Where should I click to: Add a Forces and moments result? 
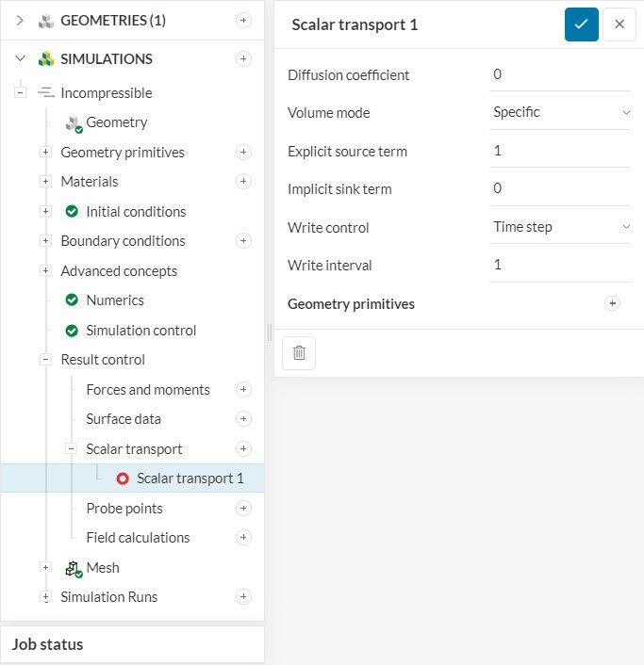[x=243, y=389]
